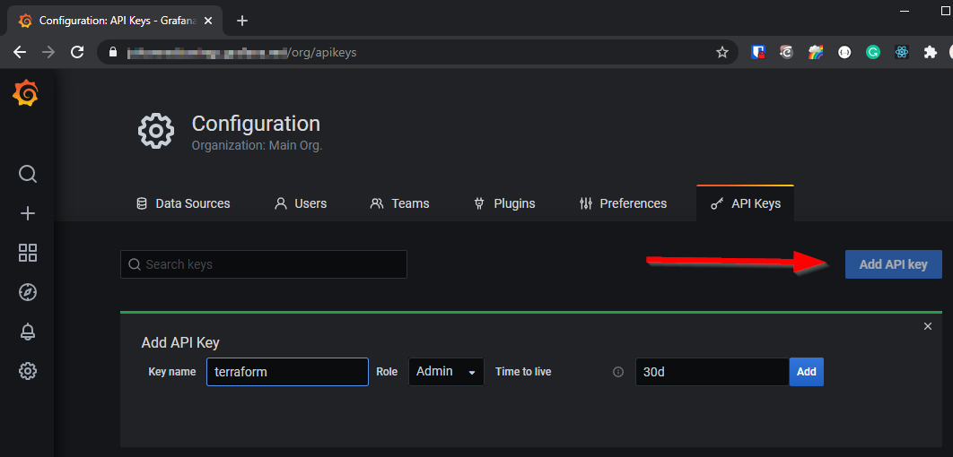Viewport: 953px width, 457px height.
Task: Click the Time to live field showing 30d
Action: point(713,372)
